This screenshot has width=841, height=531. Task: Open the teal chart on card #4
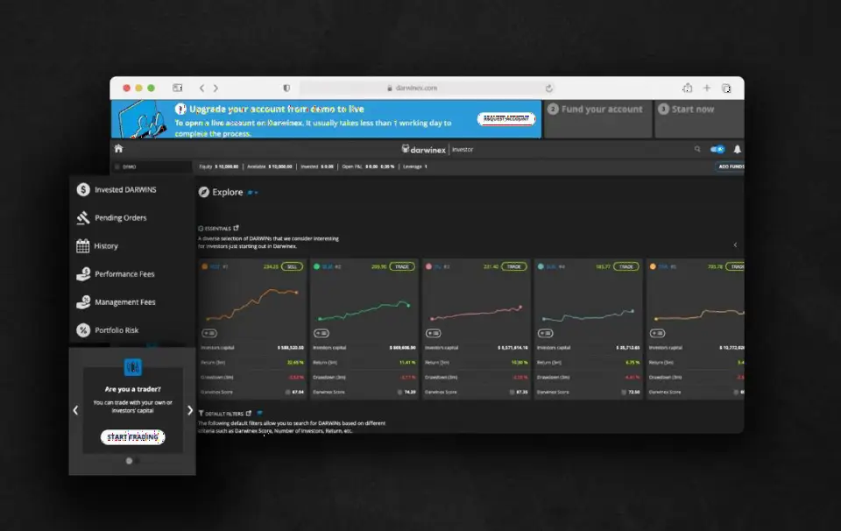click(x=589, y=315)
